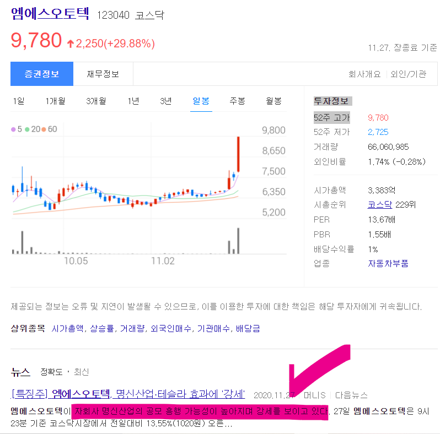Open the 기관매수 top stocks link
440x434 pixels.
(x=213, y=328)
